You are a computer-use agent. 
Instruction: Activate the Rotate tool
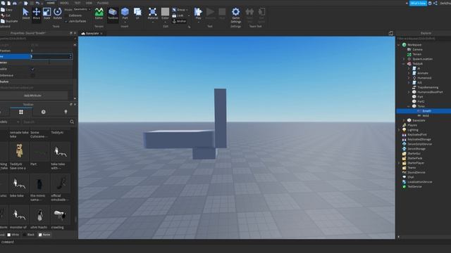pos(58,13)
